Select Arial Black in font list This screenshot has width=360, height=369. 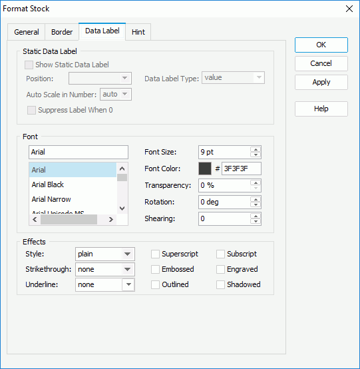click(x=73, y=184)
